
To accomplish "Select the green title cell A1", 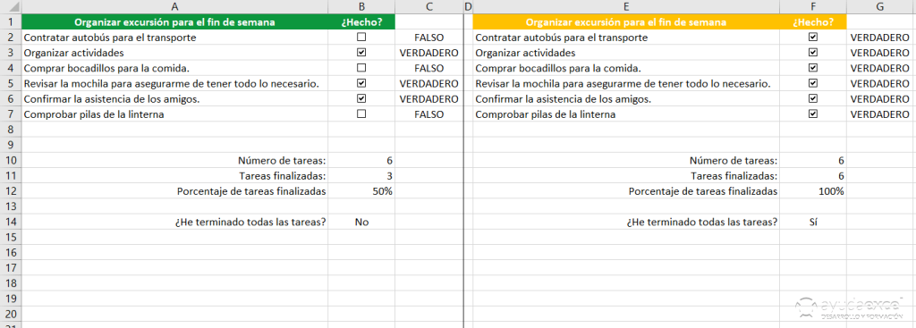I will [174, 22].
